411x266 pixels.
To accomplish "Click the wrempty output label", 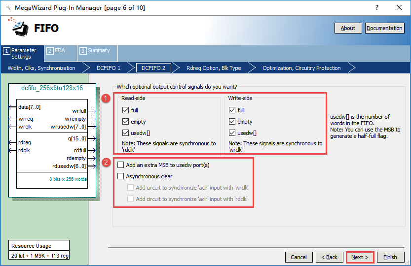I will [x=75, y=119].
